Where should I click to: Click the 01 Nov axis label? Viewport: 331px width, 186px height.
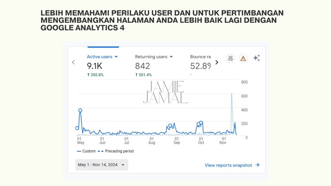coord(223,140)
